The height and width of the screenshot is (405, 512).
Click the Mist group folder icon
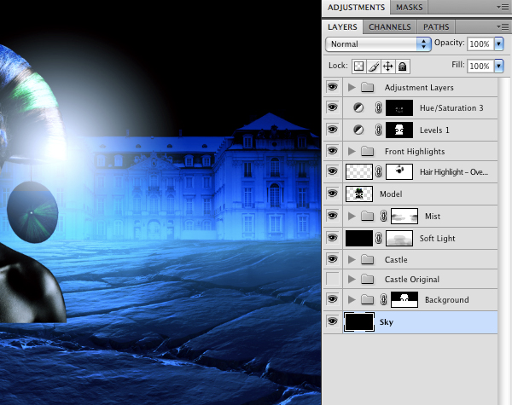367,216
